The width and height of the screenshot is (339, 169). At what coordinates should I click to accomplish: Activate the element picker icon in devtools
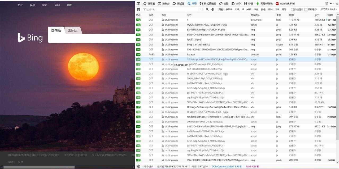138,4
